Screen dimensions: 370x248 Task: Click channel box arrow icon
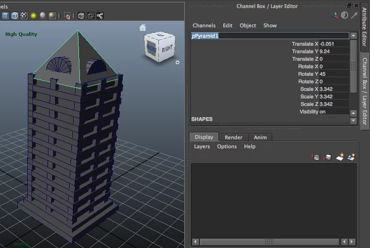(x=354, y=15)
